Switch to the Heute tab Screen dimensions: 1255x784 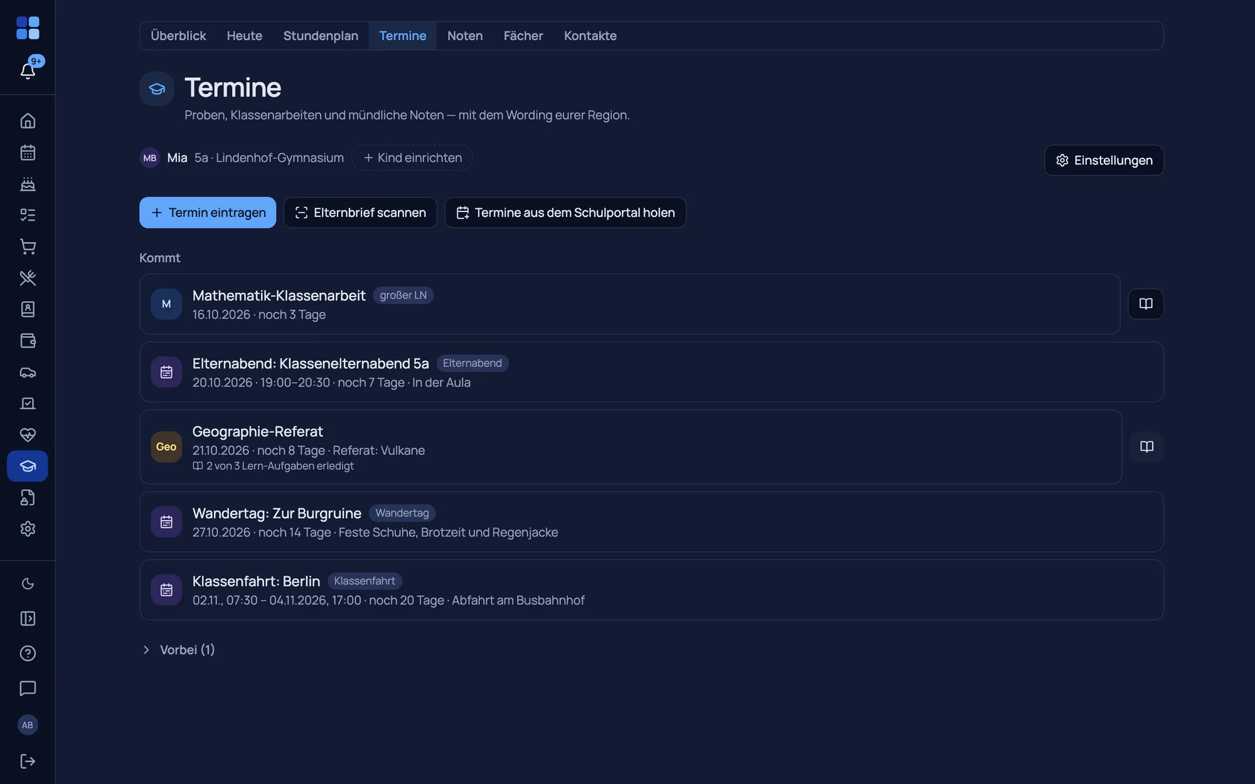244,36
